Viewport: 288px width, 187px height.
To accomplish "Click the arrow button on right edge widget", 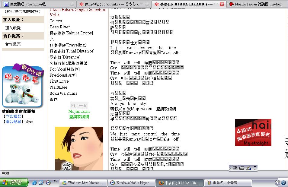I will (x=286, y=144).
